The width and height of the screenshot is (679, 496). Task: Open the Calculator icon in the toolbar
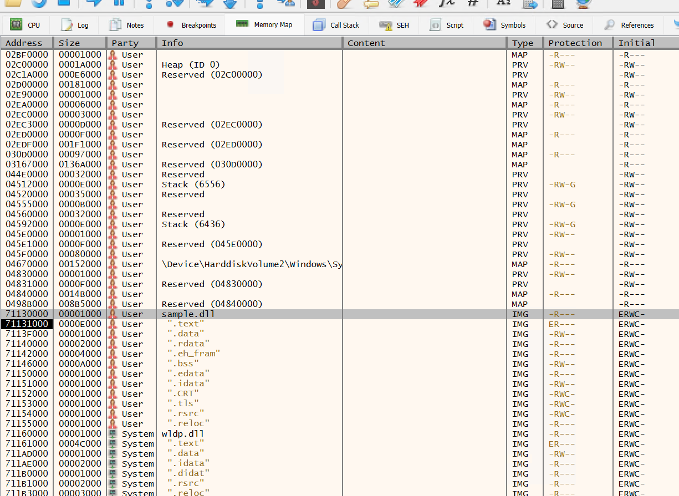click(x=557, y=4)
